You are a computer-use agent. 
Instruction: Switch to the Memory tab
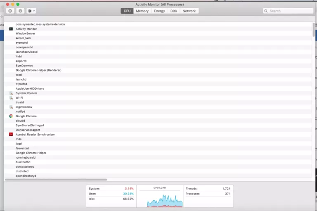pyautogui.click(x=142, y=11)
